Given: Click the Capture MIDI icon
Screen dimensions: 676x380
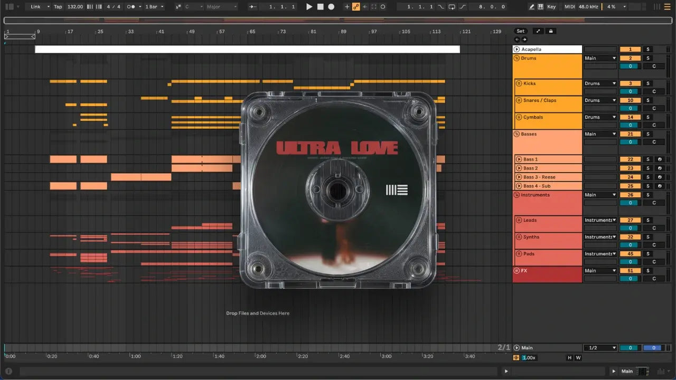Looking at the screenshot, I should point(374,7).
